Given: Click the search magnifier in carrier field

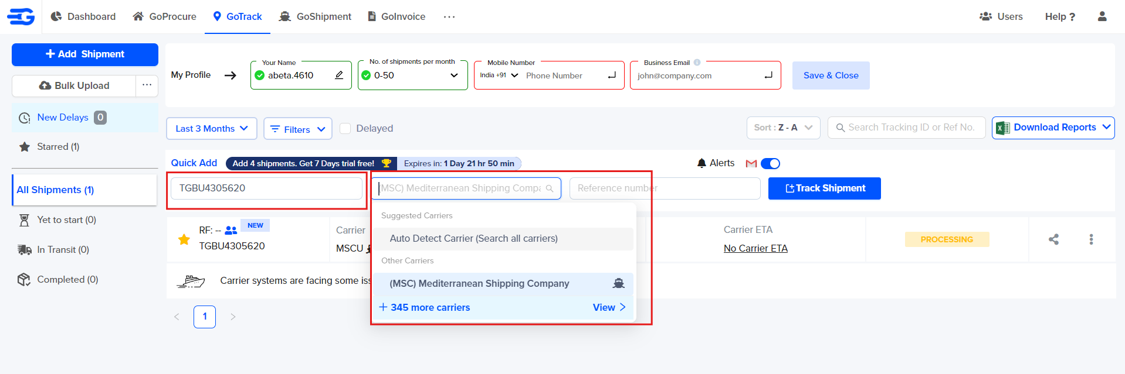Looking at the screenshot, I should pos(550,188).
